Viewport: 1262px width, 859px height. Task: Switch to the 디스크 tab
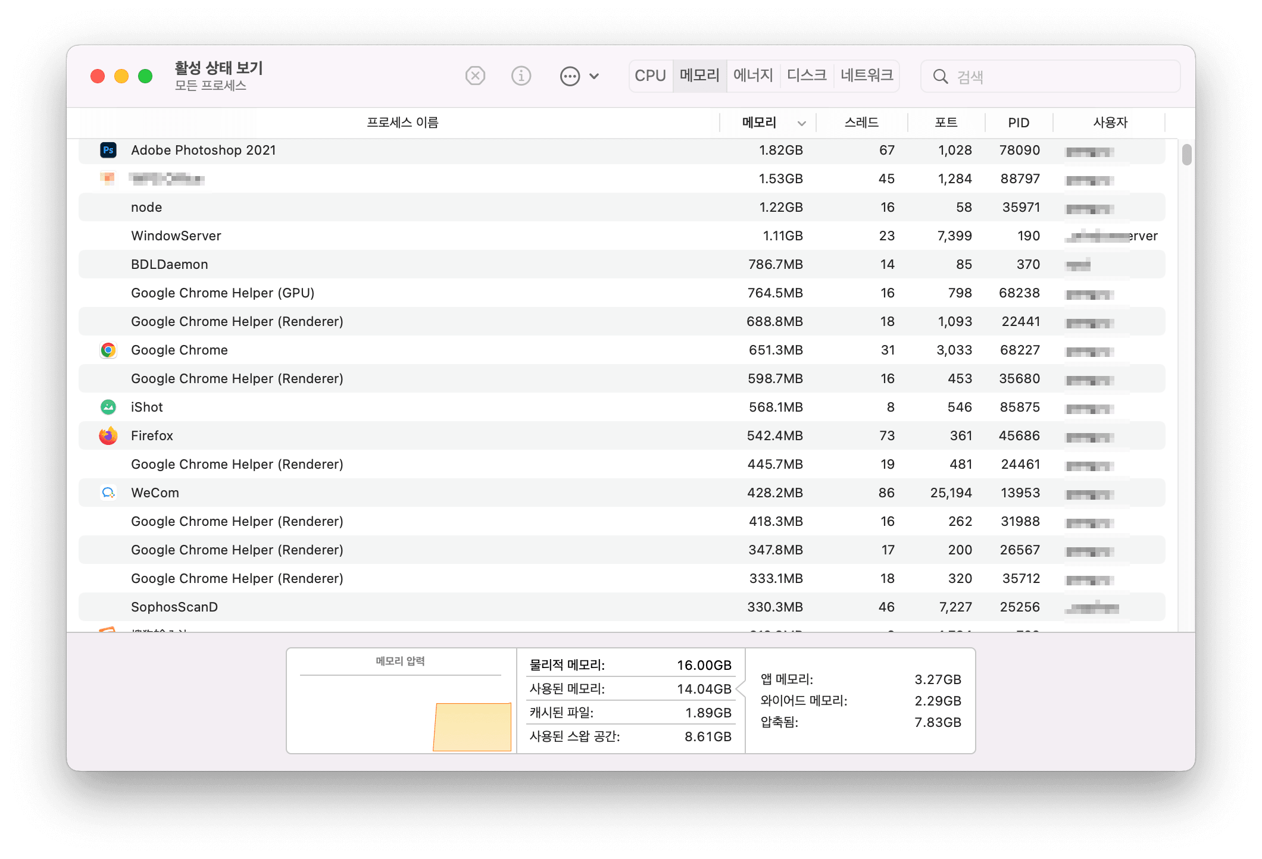pos(807,76)
